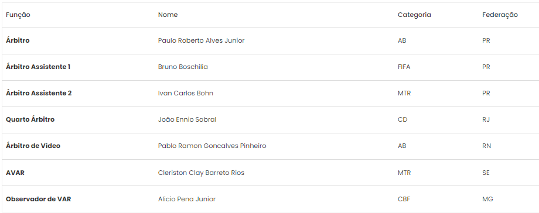Click the Árbitro role label
The height and width of the screenshot is (213, 539).
pos(18,40)
